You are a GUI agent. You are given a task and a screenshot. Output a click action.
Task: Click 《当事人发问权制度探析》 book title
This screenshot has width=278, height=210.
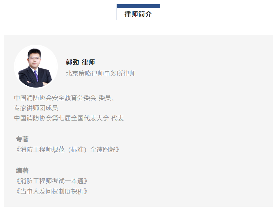(x=51, y=191)
